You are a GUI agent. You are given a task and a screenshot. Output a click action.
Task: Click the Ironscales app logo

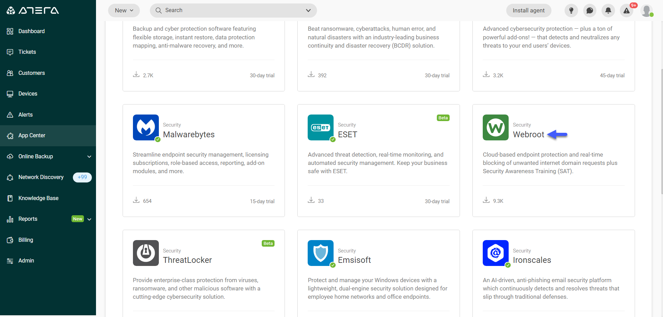pos(496,253)
